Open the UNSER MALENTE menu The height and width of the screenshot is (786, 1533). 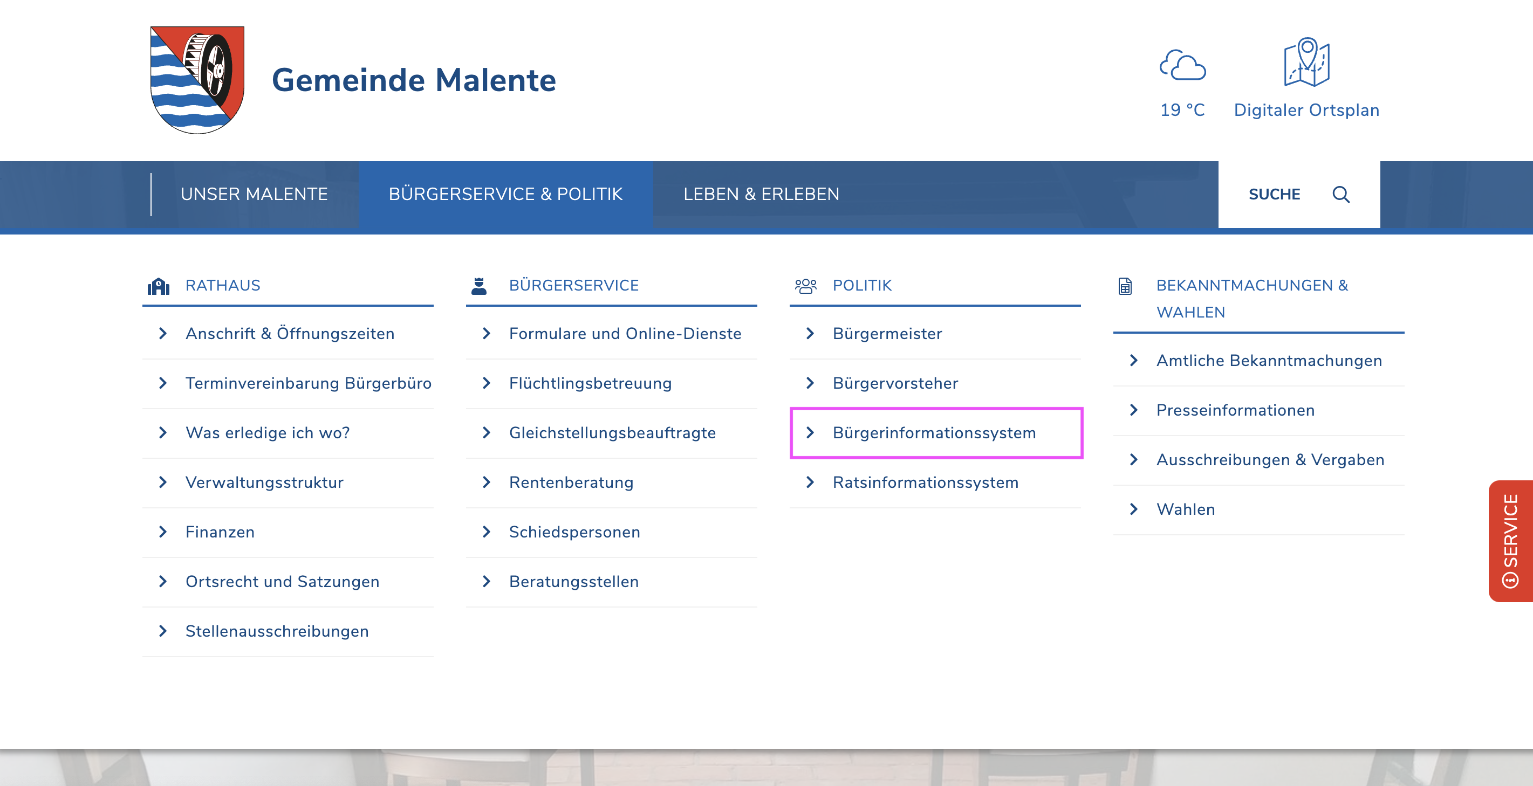pos(254,195)
